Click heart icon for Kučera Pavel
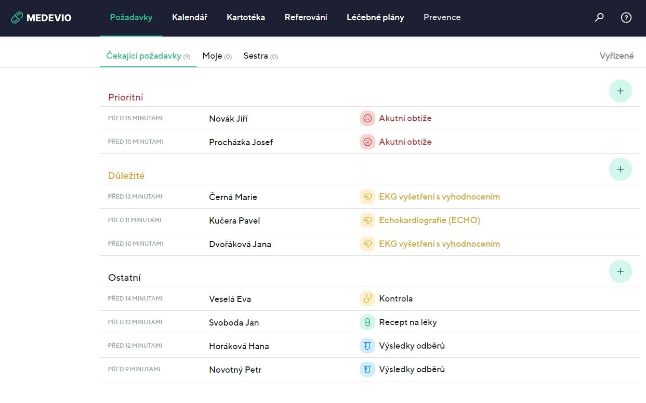 pos(367,220)
